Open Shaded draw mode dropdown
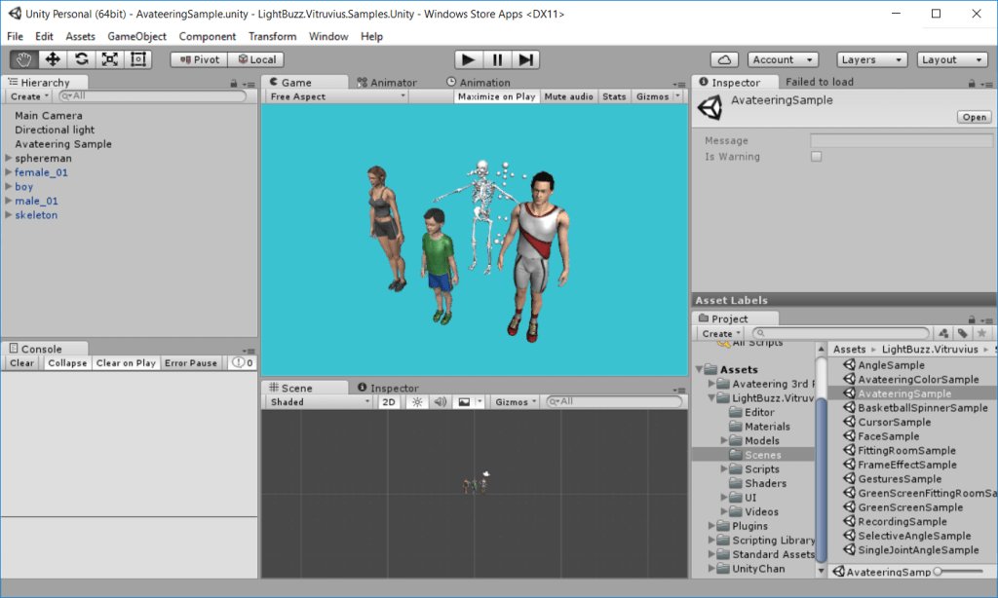This screenshot has height=598, width=998. pyautogui.click(x=319, y=402)
